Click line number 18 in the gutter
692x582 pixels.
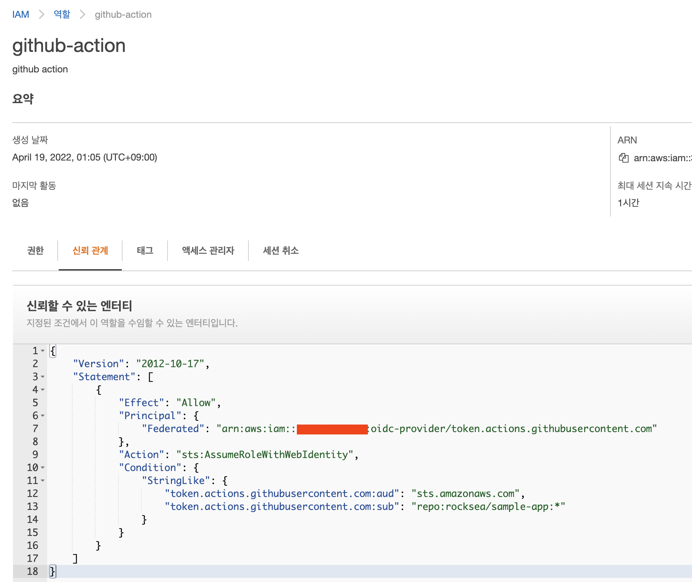point(33,571)
